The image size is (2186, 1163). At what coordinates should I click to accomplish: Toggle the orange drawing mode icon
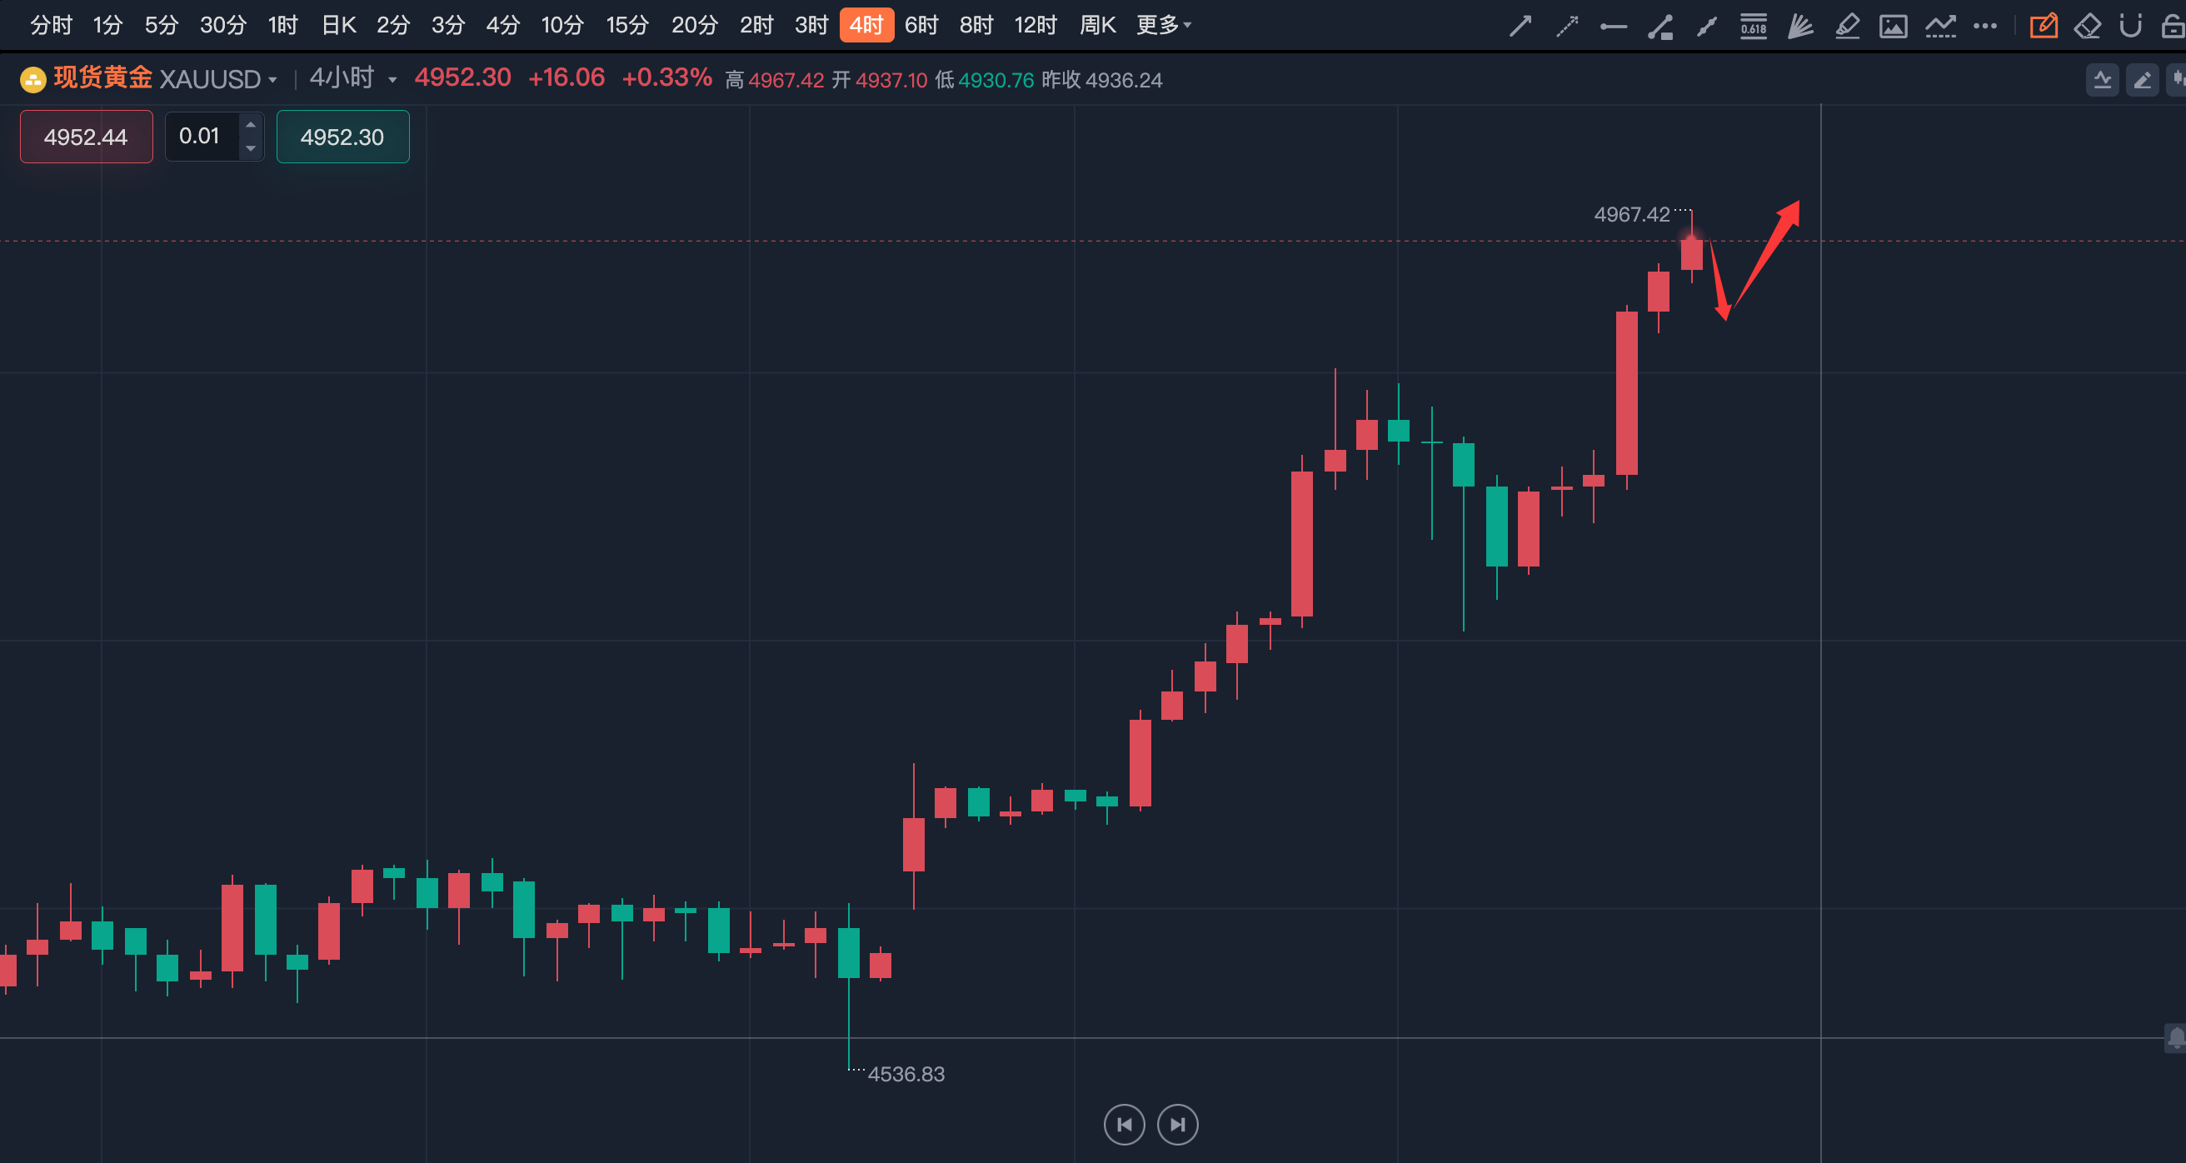click(2043, 27)
